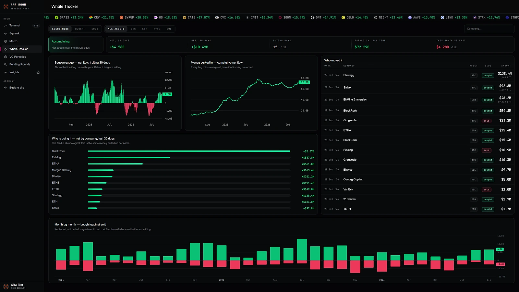Open Terminal from the sidebar icon
The image size is (519, 292).
pos(6,26)
